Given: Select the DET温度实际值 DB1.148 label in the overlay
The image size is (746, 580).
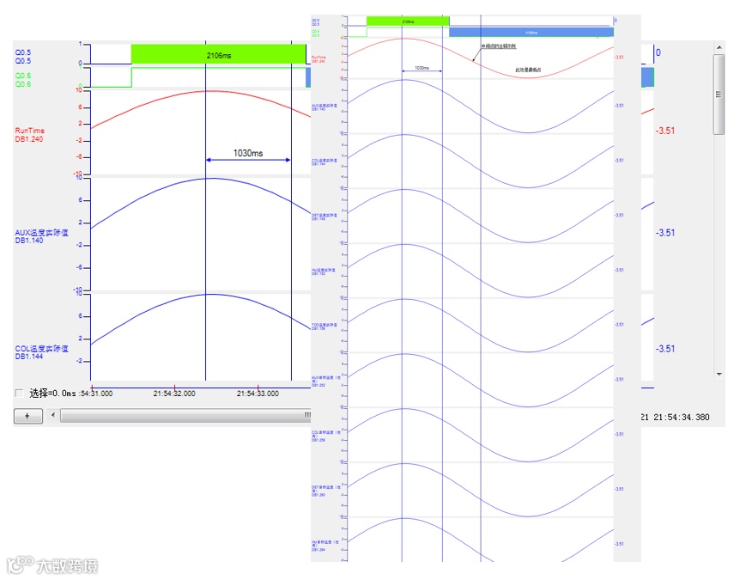Looking at the screenshot, I should click(324, 217).
